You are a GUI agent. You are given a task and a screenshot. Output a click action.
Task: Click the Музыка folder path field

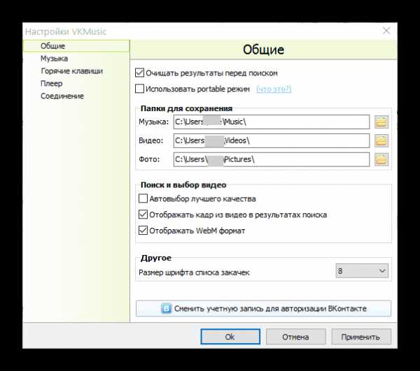tap(272, 122)
